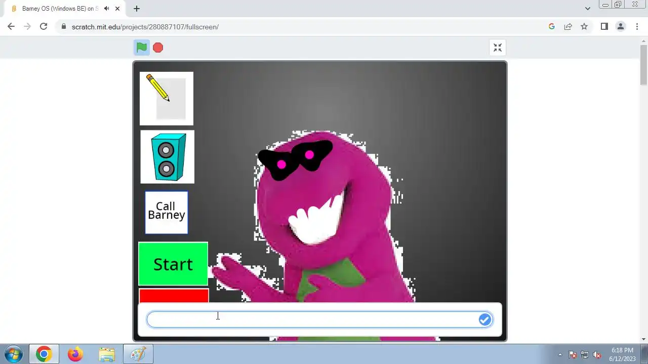
Task: Open the pencil drawing app icon
Action: 167,99
